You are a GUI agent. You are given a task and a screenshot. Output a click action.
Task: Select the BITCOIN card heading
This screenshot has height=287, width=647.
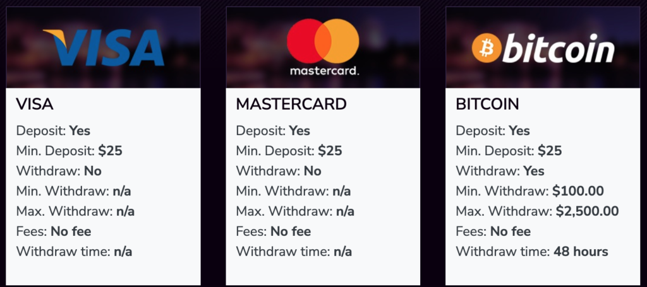[487, 104]
